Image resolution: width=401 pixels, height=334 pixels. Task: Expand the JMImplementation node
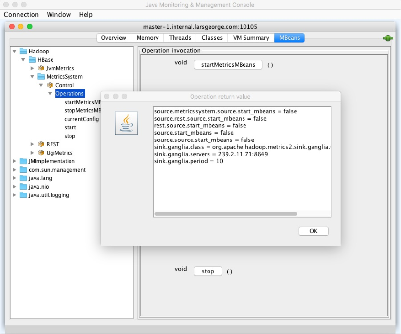point(15,161)
